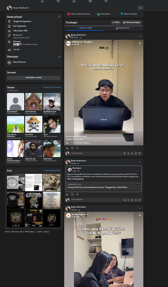Select the Postingan heading text
Viewport: 168px width, 287px height.
pos(72,22)
